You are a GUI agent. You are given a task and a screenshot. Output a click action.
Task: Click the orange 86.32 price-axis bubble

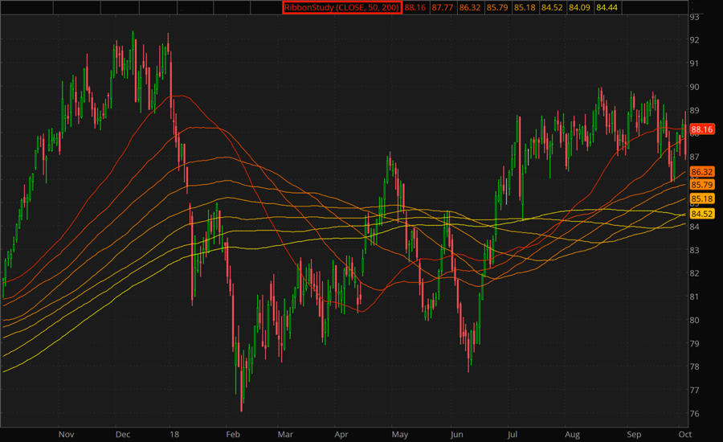[702, 172]
